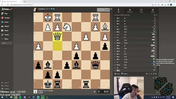Click username pobelter
This screenshot has width=176, height=99.
point(40,91)
